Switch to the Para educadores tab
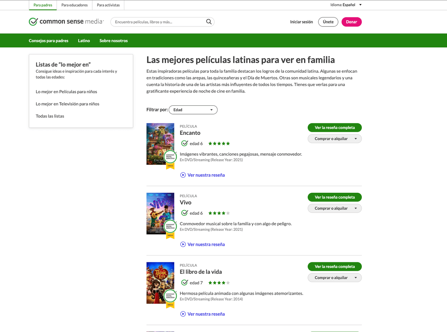The width and height of the screenshot is (447, 332). click(x=74, y=5)
